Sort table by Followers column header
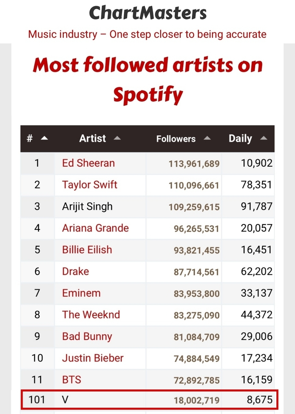The width and height of the screenshot is (295, 414). pos(176,139)
